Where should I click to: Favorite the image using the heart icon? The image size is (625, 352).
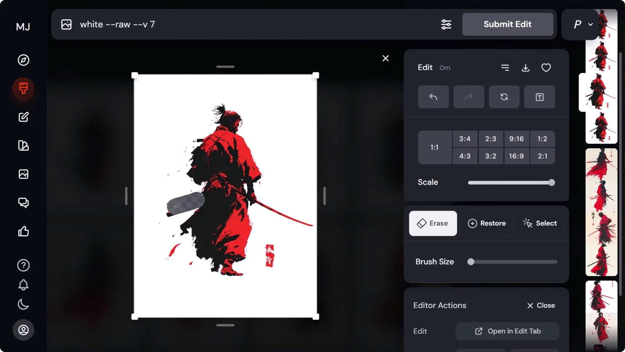click(x=546, y=67)
